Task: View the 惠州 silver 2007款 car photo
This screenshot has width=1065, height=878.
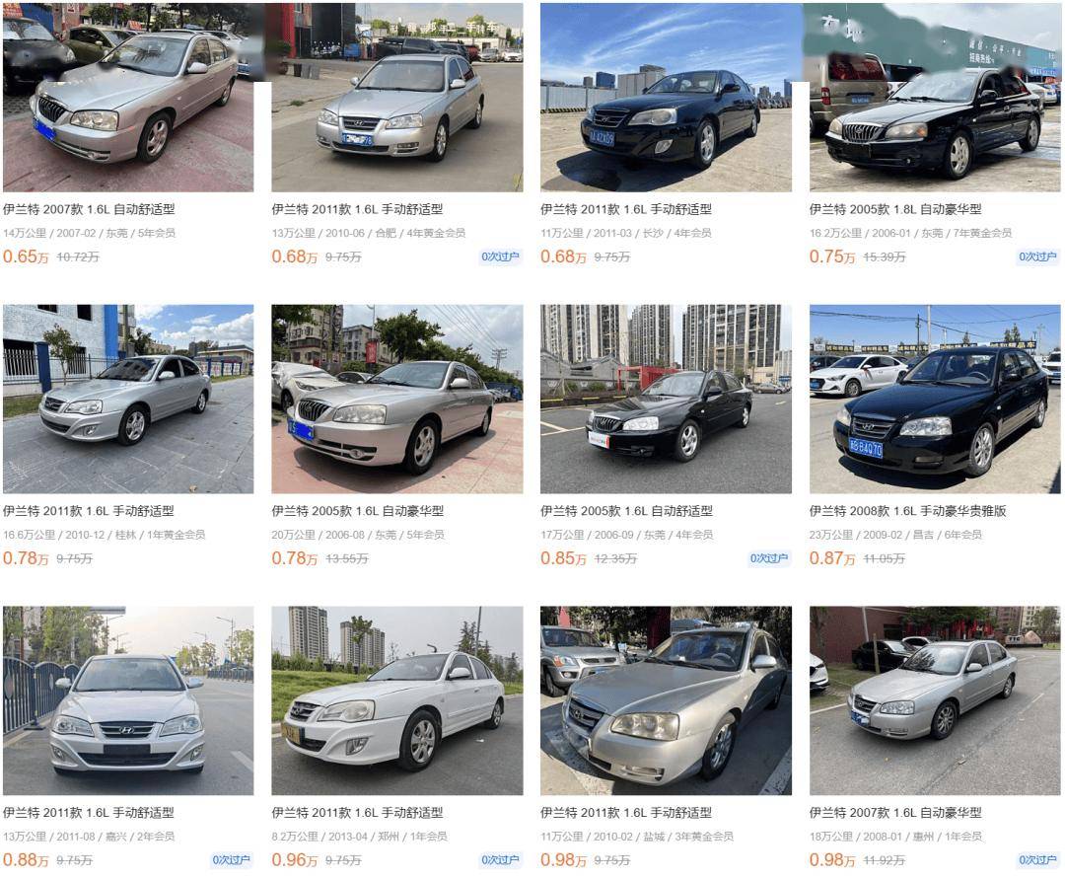Action: tap(935, 700)
